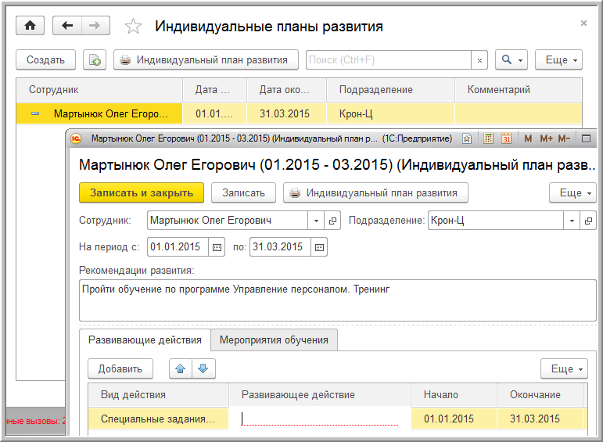Open the selected Подразделение record
Image resolution: width=603 pixels, height=442 pixels.
[588, 221]
